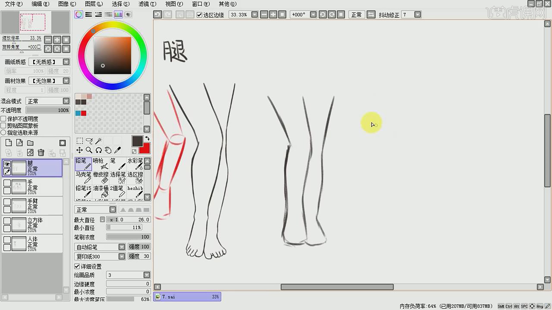Viewport: 552px width, 310px height.
Task: Create a new linework pen layer
Action: coord(19,143)
